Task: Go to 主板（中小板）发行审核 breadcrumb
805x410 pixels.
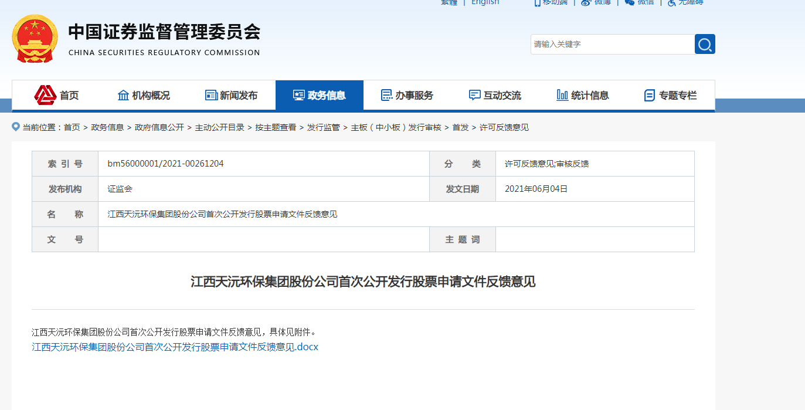Action: point(396,127)
